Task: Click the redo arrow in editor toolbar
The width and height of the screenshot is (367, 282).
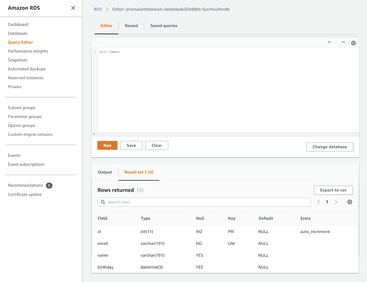Action: pyautogui.click(x=343, y=42)
